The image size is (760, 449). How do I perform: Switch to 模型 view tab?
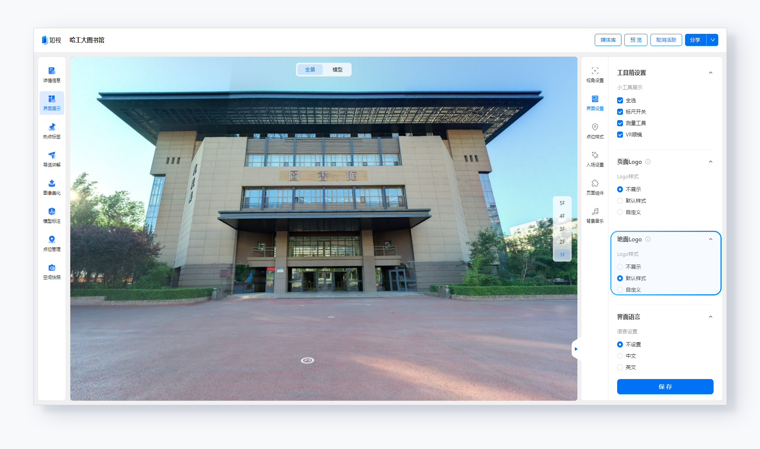point(337,70)
